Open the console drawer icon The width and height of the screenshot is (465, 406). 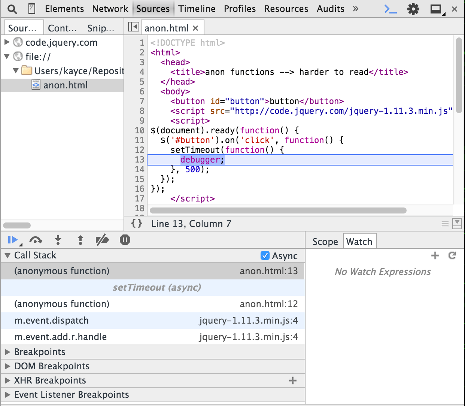(x=390, y=8)
